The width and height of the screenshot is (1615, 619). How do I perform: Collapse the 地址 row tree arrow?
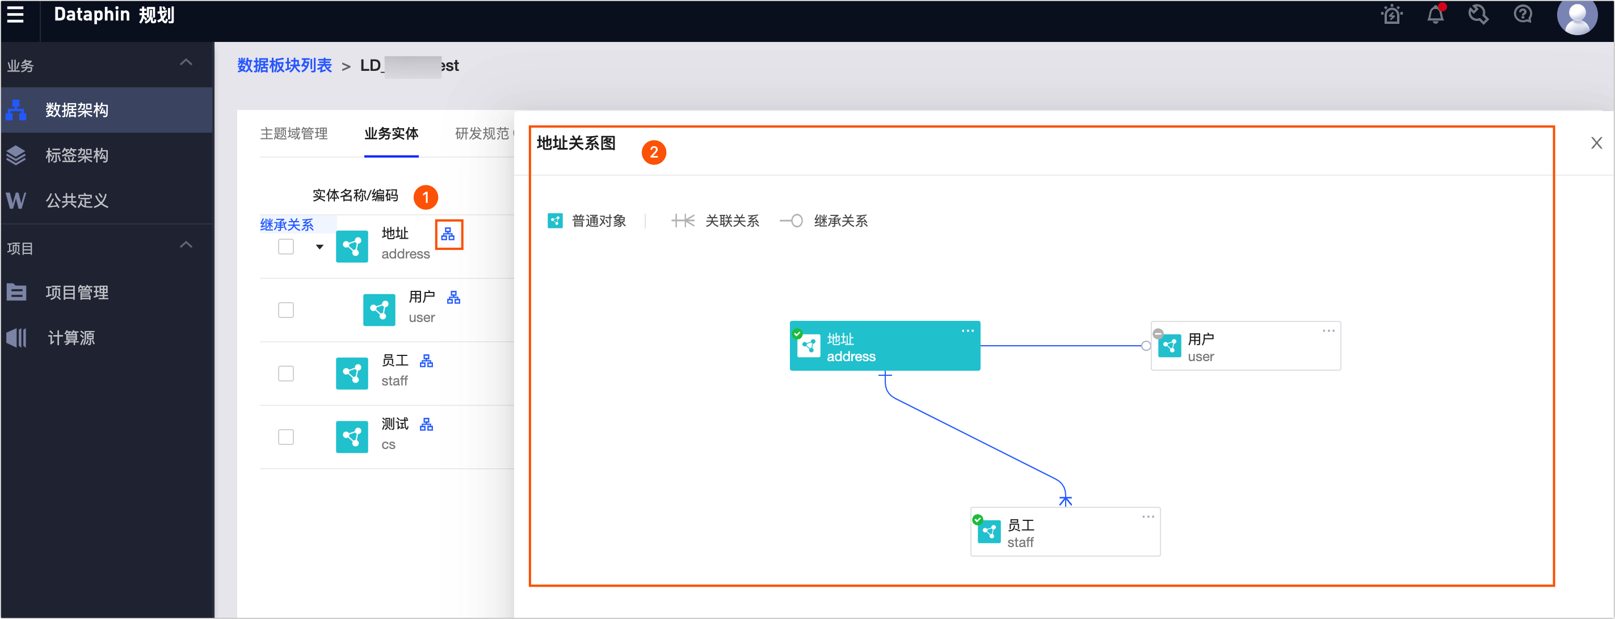[x=319, y=247]
